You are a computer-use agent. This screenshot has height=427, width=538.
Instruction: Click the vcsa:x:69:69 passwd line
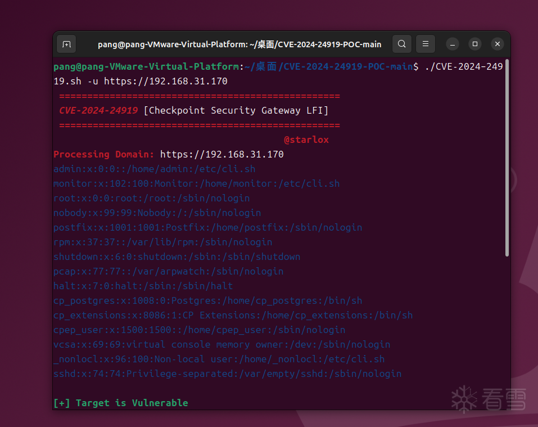coord(222,345)
